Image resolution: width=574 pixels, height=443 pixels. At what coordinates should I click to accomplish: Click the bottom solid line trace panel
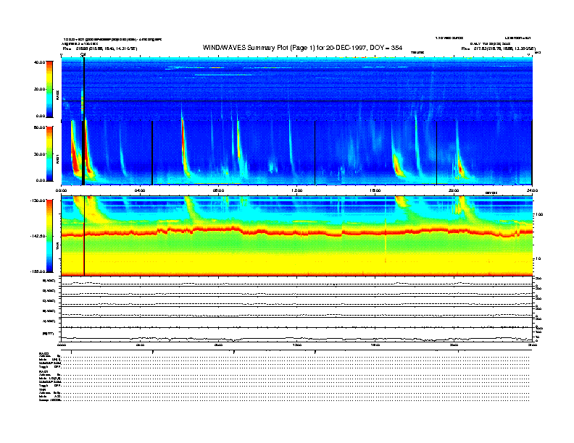click(x=296, y=334)
